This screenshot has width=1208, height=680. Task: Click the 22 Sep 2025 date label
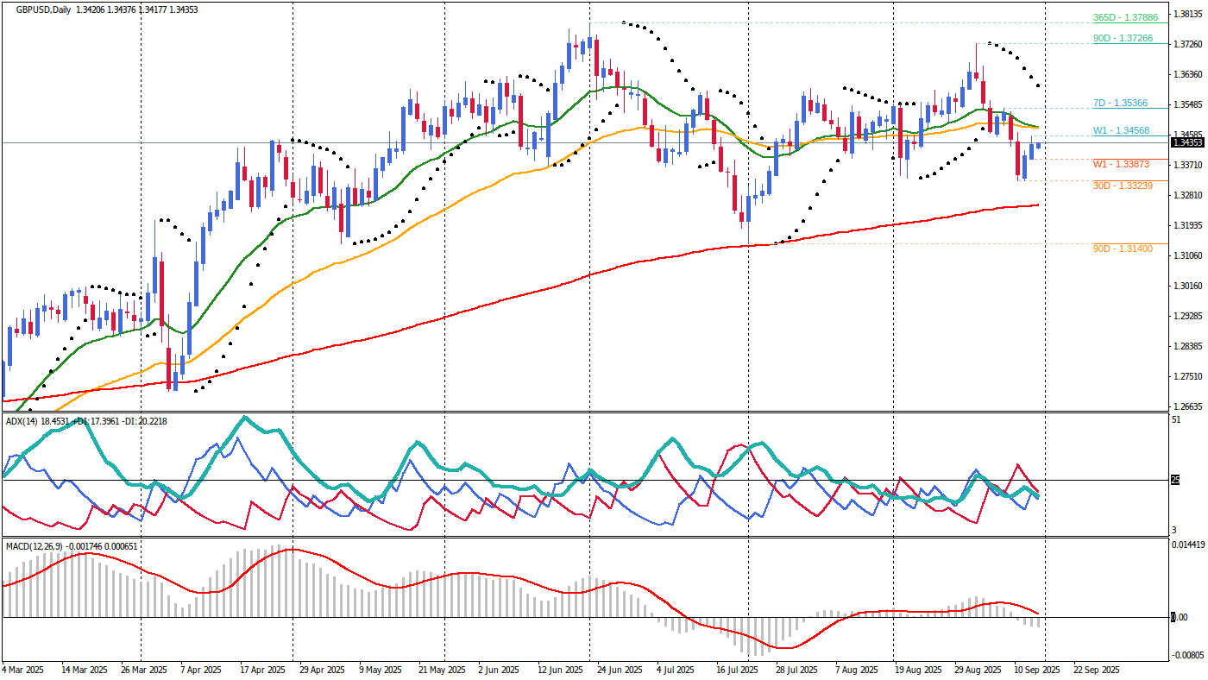click(1096, 670)
